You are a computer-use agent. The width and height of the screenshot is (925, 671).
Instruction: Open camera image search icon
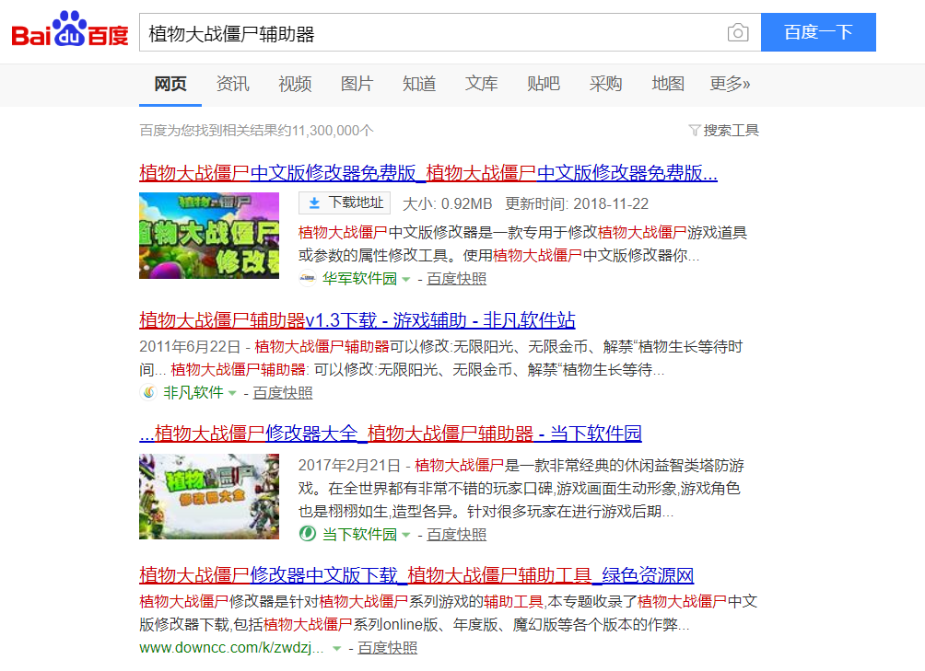[737, 32]
